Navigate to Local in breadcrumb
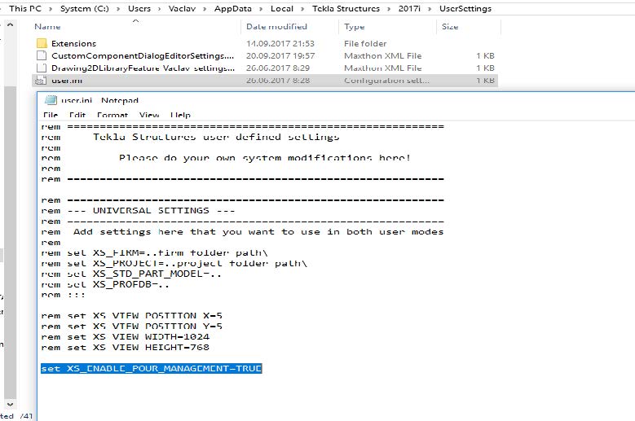This screenshot has width=635, height=421. click(x=282, y=8)
